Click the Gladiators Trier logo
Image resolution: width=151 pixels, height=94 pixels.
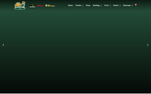(20, 6)
